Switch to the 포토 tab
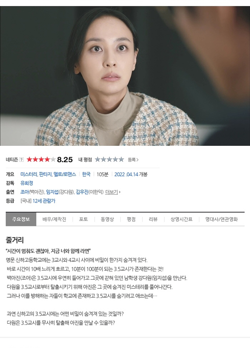Screen dimensions: 250x348 pos(83,219)
